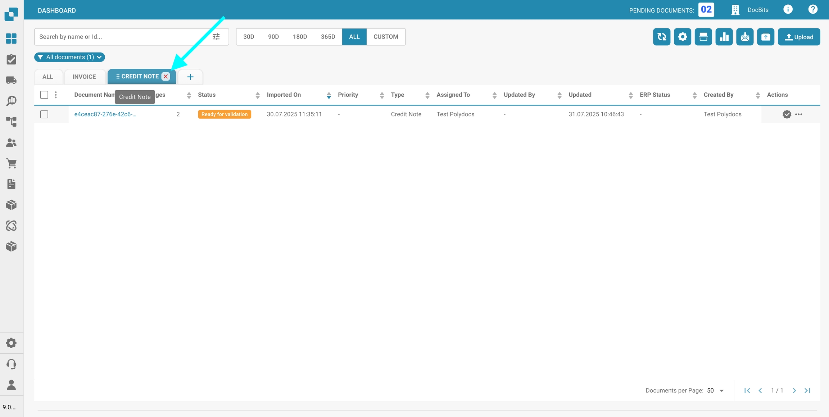Switch to the INVOICE tab

tap(84, 77)
